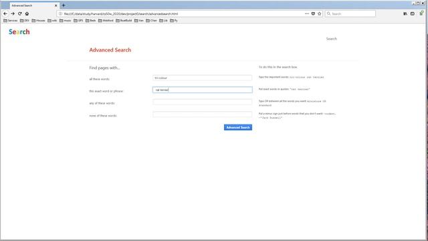This screenshot has height=241, width=428.
Task: Open the Van bookmarks folder
Action: click(x=139, y=21)
